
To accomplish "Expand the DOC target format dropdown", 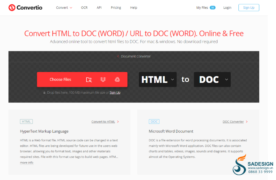I will 212,79.
